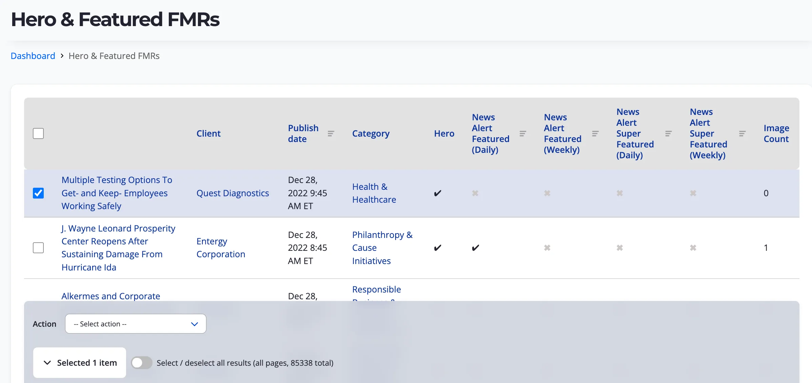The width and height of the screenshot is (812, 383).
Task: Open Entergy Corporation client link
Action: click(221, 248)
